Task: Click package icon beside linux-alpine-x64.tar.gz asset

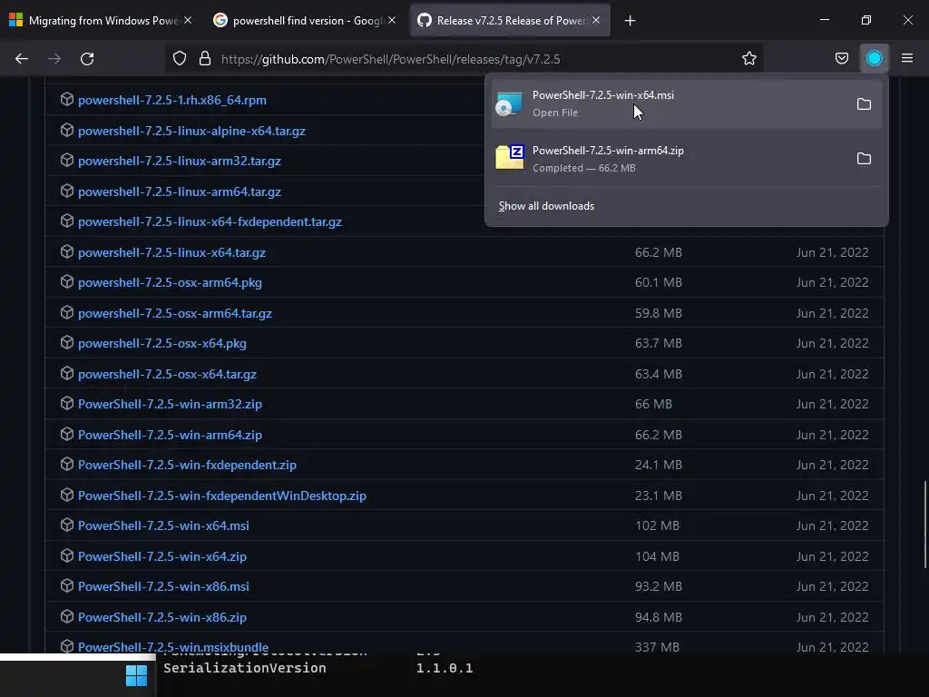Action: (67, 130)
